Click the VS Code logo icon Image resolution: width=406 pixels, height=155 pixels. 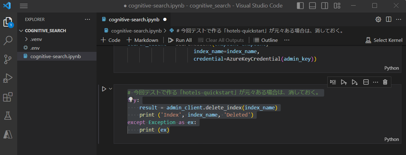(7, 6)
